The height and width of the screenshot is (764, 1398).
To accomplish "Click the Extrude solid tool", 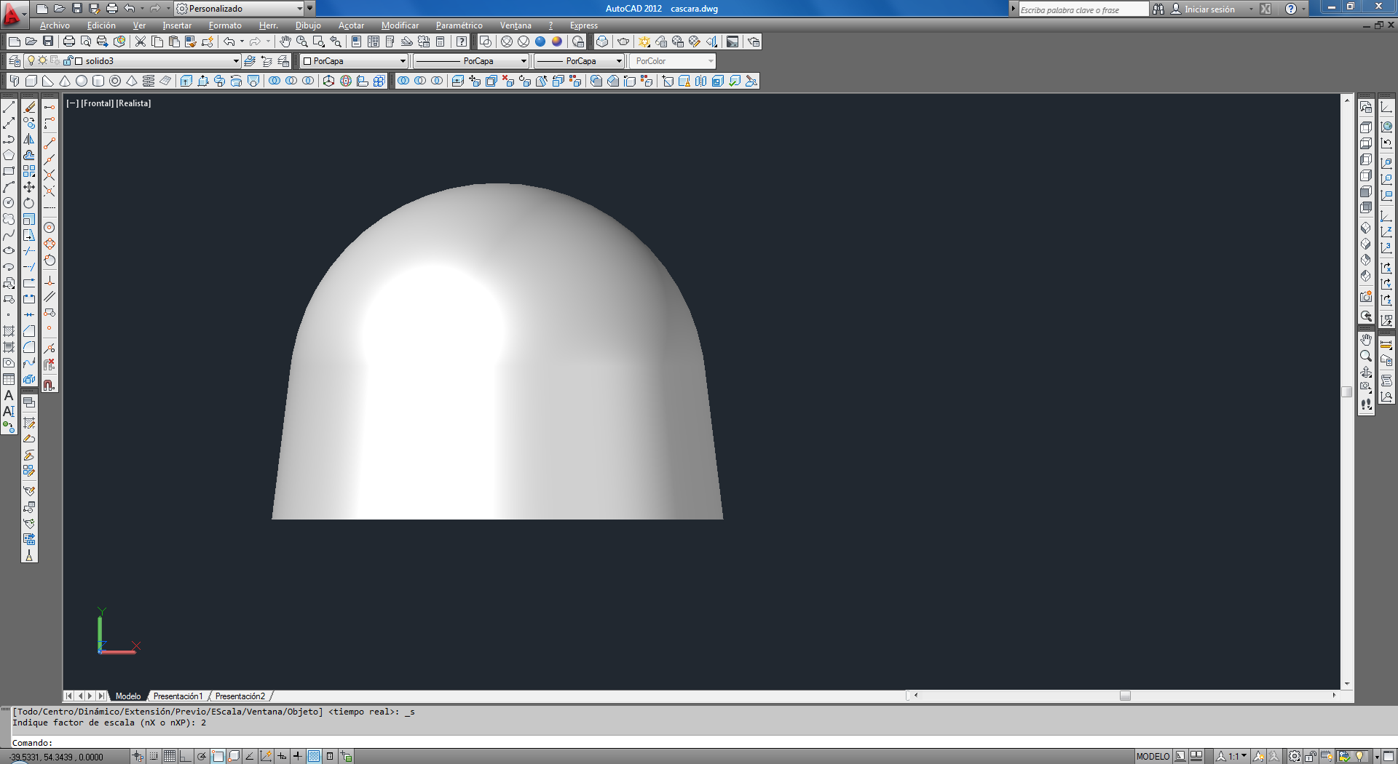I will pos(186,81).
